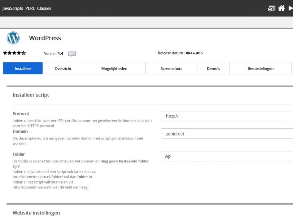Image resolution: width=293 pixels, height=217 pixels.
Task: Open the changelog icon next to version 4.4
Action: 72,54
